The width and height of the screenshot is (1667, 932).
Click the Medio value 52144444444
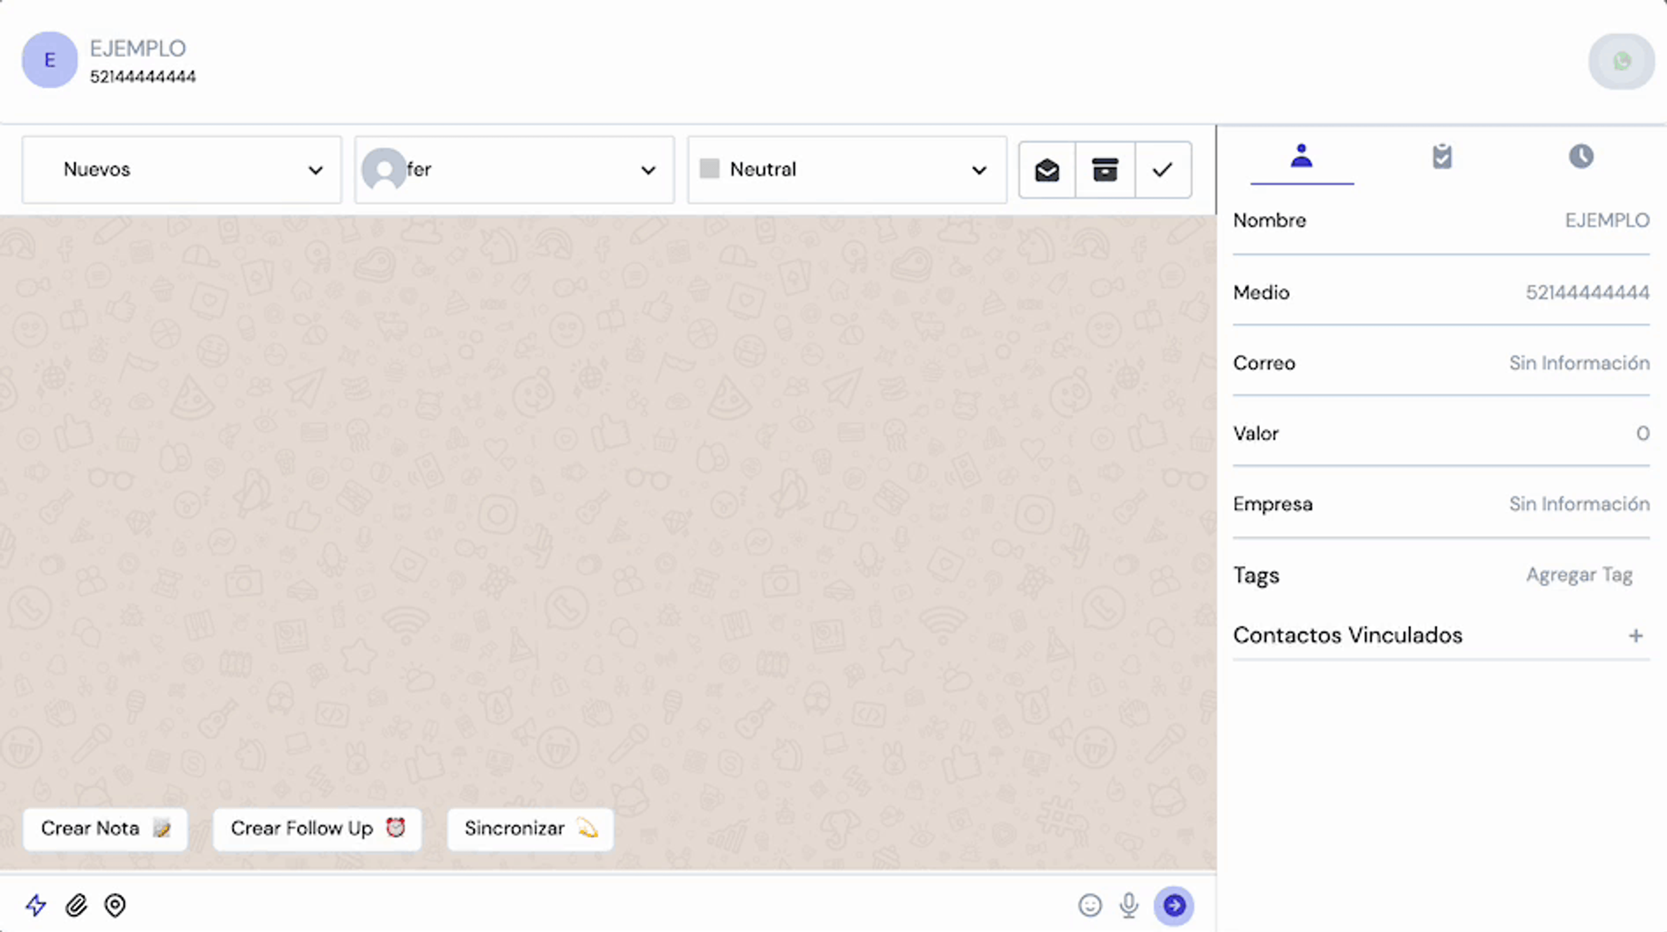click(x=1588, y=293)
